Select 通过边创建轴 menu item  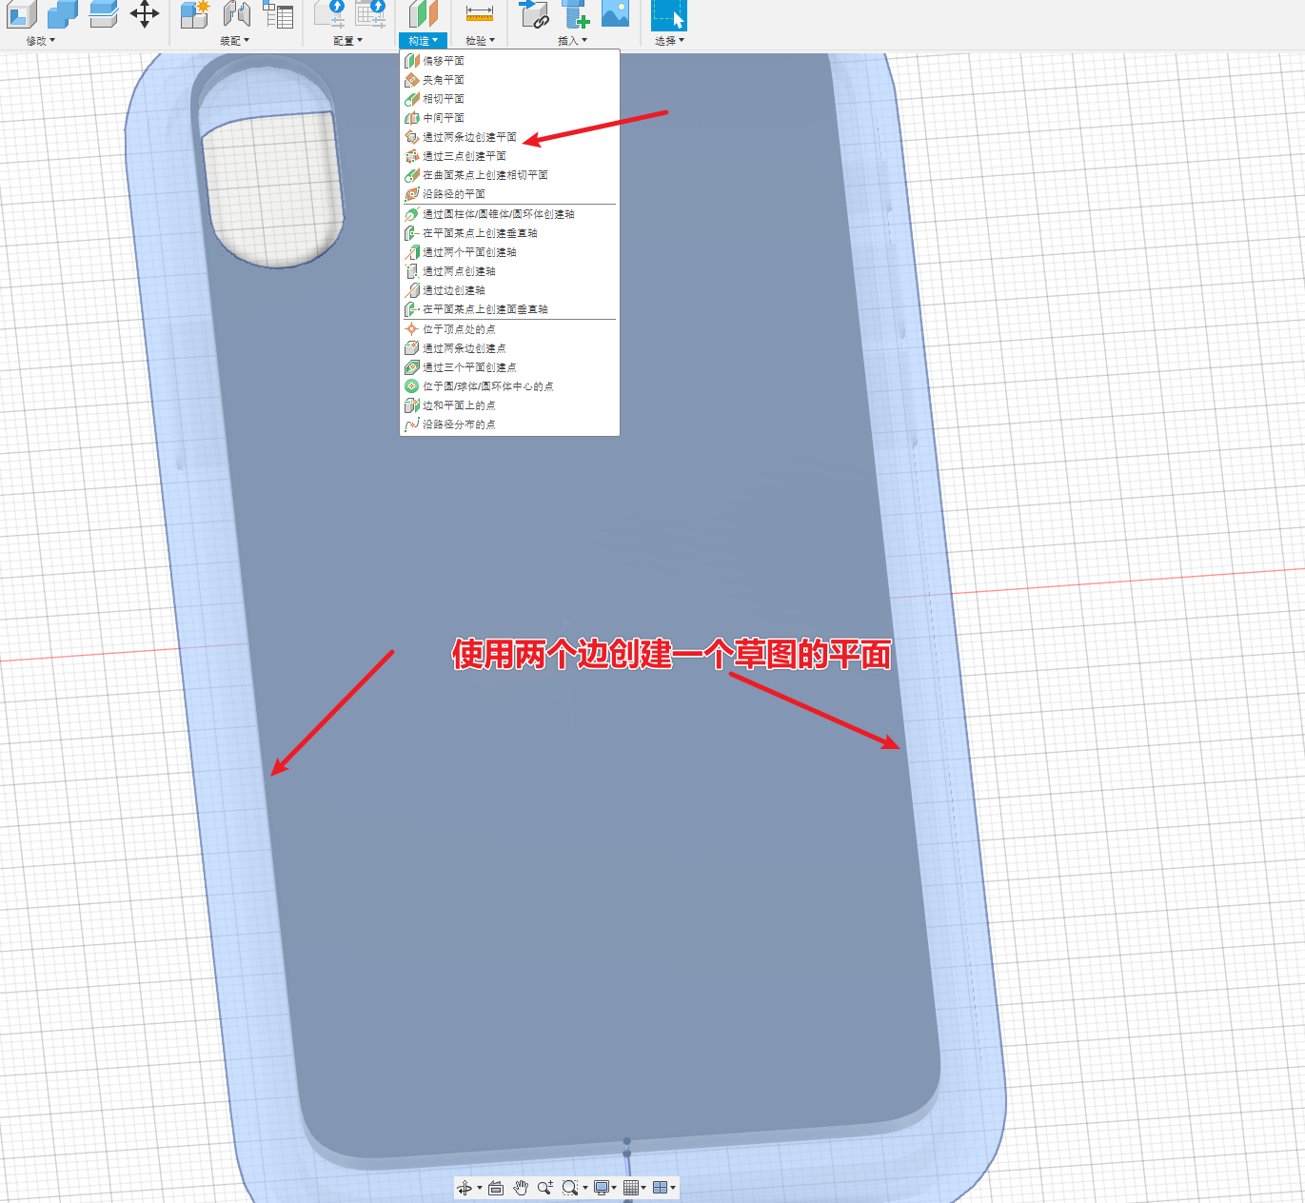coord(454,290)
